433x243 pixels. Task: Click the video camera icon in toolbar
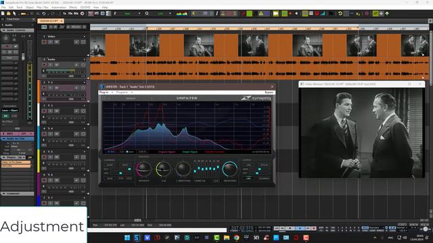[275, 13]
